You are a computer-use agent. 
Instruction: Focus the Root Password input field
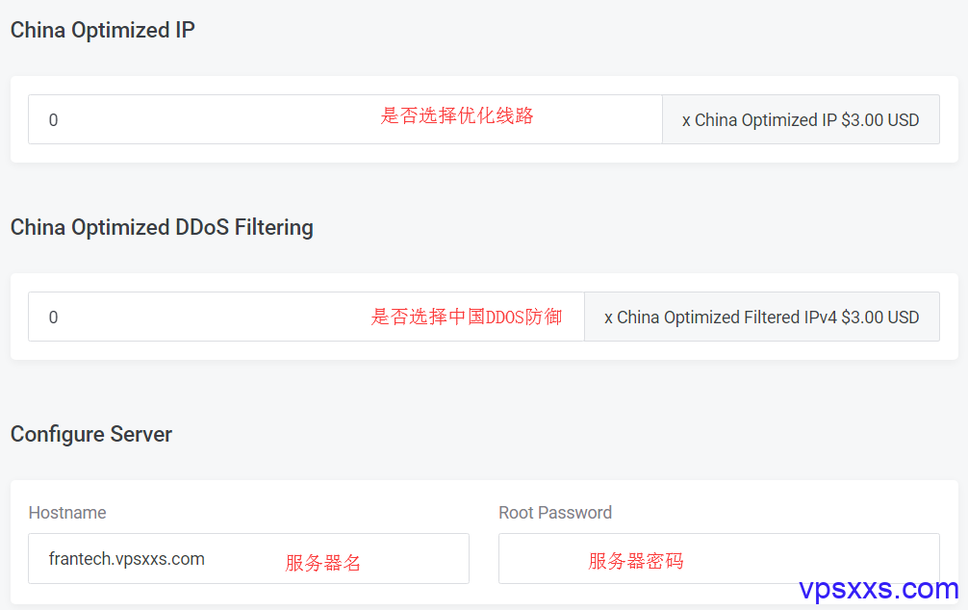point(719,559)
